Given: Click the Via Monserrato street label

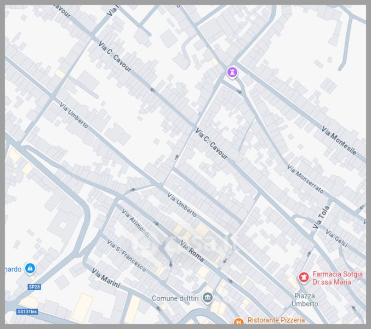Looking at the screenshot, I should [x=305, y=180].
